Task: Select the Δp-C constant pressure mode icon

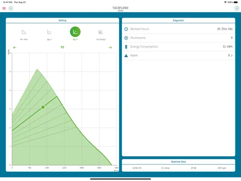Action: (49, 32)
